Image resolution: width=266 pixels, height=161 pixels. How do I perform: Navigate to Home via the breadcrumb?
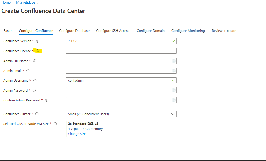click(x=6, y=2)
